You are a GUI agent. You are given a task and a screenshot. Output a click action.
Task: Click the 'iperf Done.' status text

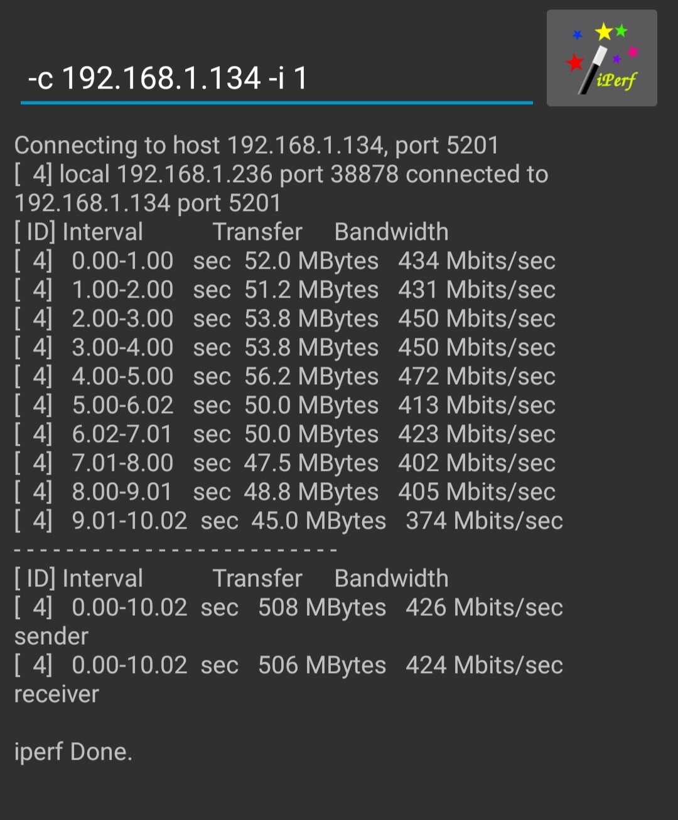(x=73, y=752)
